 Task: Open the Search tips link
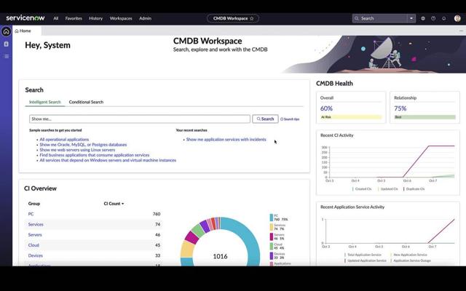[290, 119]
